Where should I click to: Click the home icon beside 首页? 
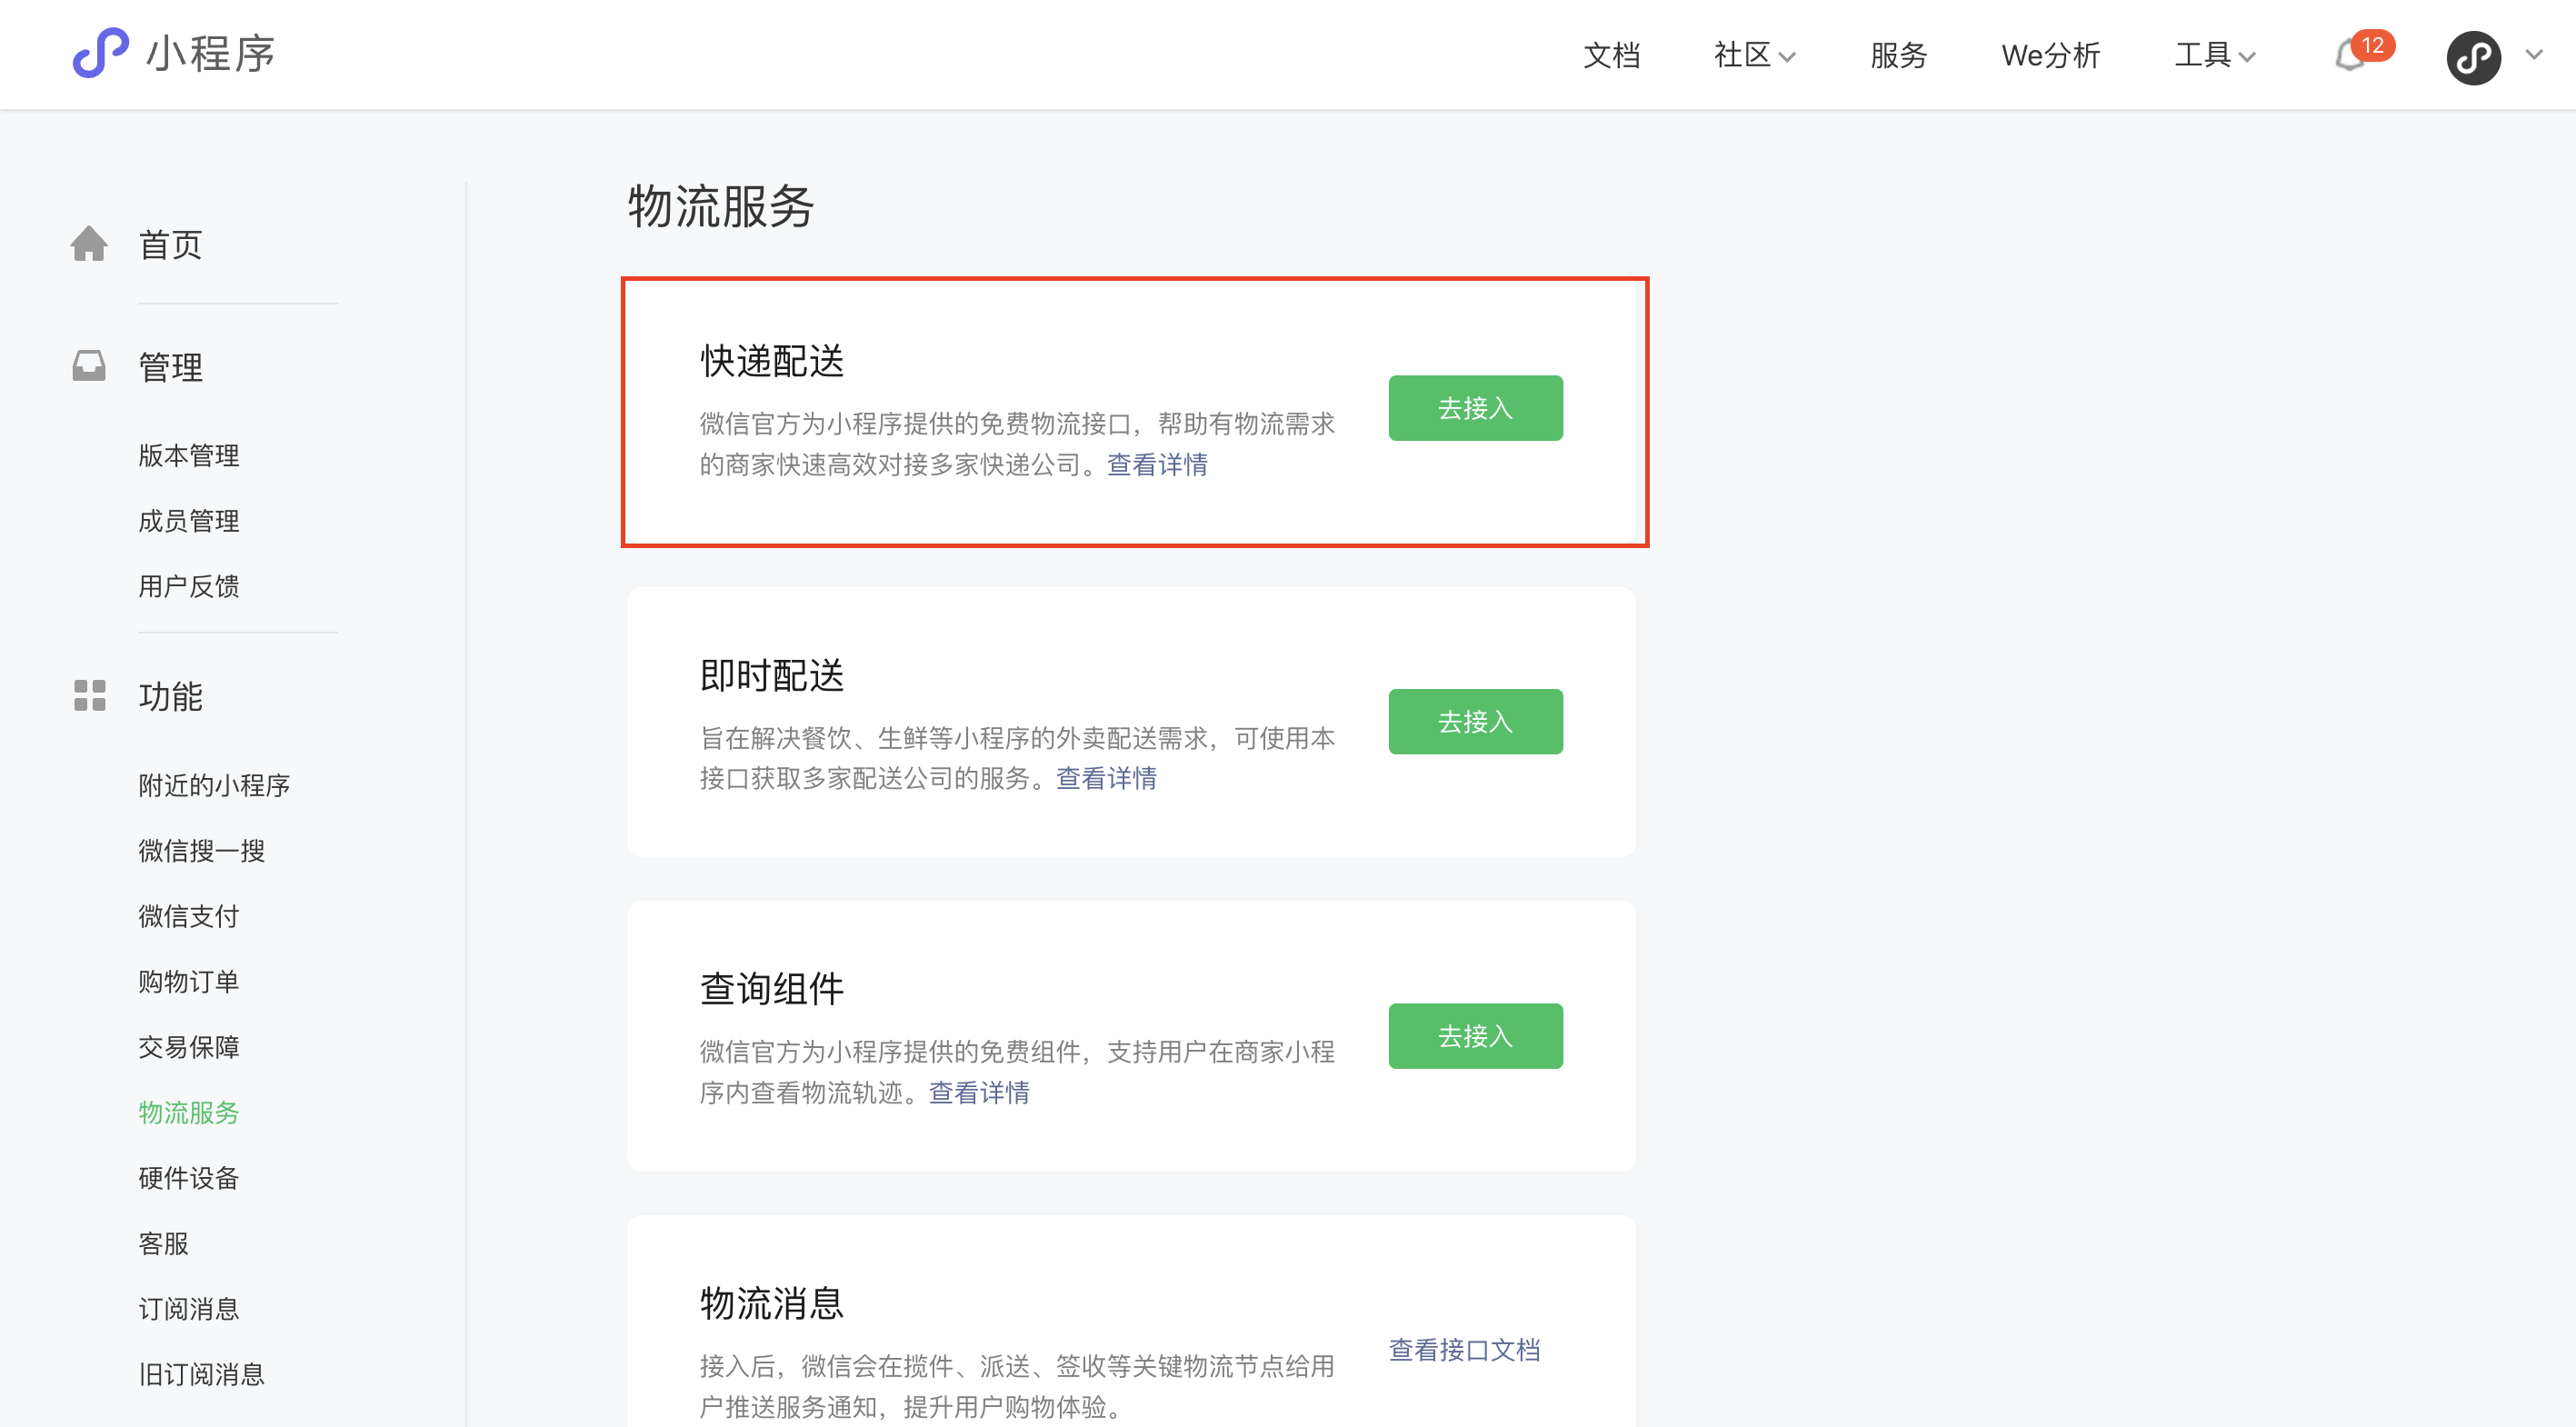pyautogui.click(x=89, y=244)
